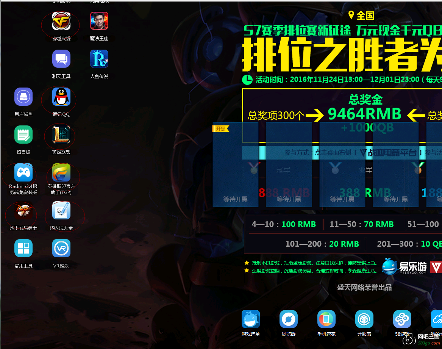Launch 英雄联盟 League of Legends icon
The image size is (442, 349).
(x=61, y=135)
